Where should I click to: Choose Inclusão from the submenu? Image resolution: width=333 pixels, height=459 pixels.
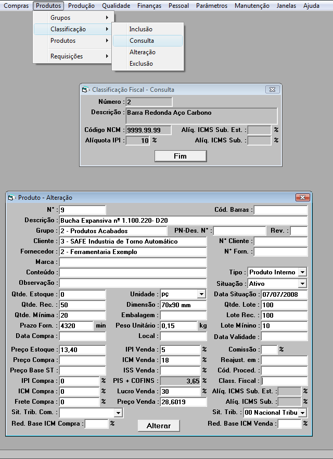(141, 29)
